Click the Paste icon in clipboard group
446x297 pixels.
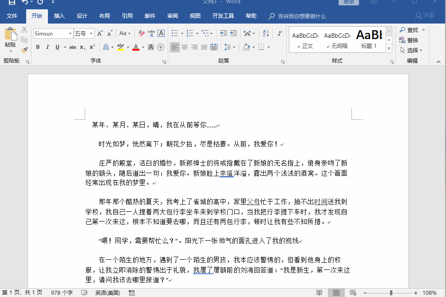point(11,34)
